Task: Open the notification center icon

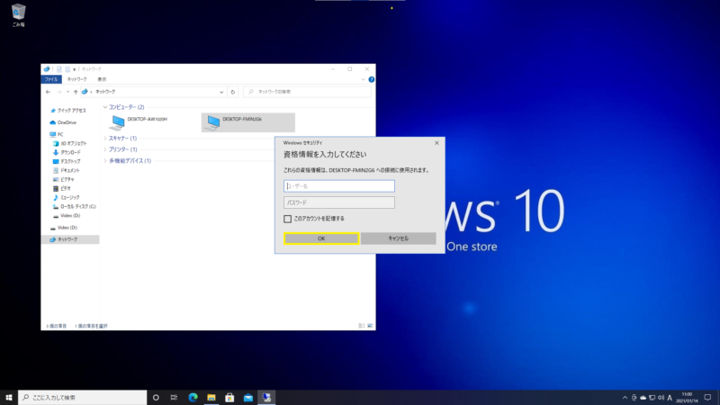Action: 707,398
